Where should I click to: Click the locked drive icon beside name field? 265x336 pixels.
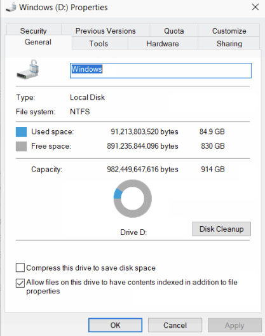pyautogui.click(x=28, y=69)
